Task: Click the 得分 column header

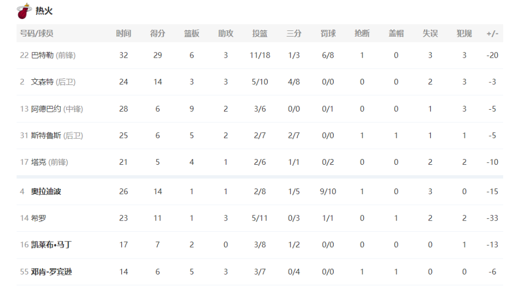Action: point(157,33)
